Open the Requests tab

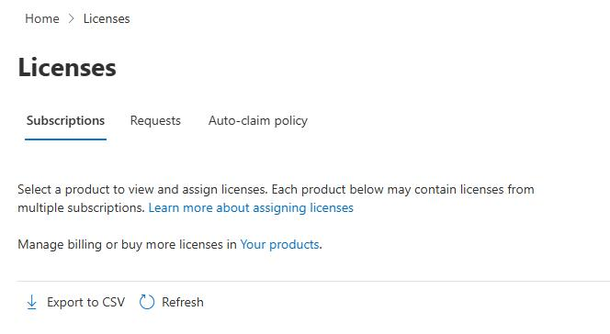point(155,121)
